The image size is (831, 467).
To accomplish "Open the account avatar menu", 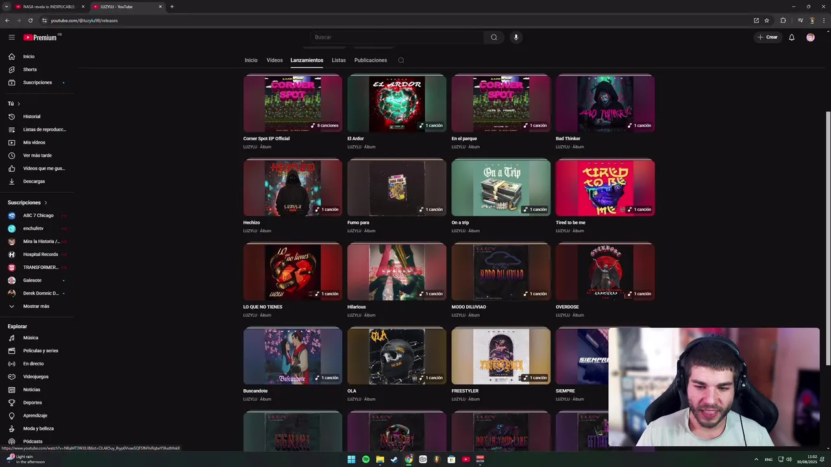I will click(x=810, y=38).
